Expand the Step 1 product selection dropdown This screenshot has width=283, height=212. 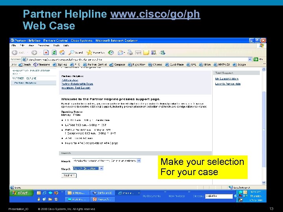(x=139, y=161)
